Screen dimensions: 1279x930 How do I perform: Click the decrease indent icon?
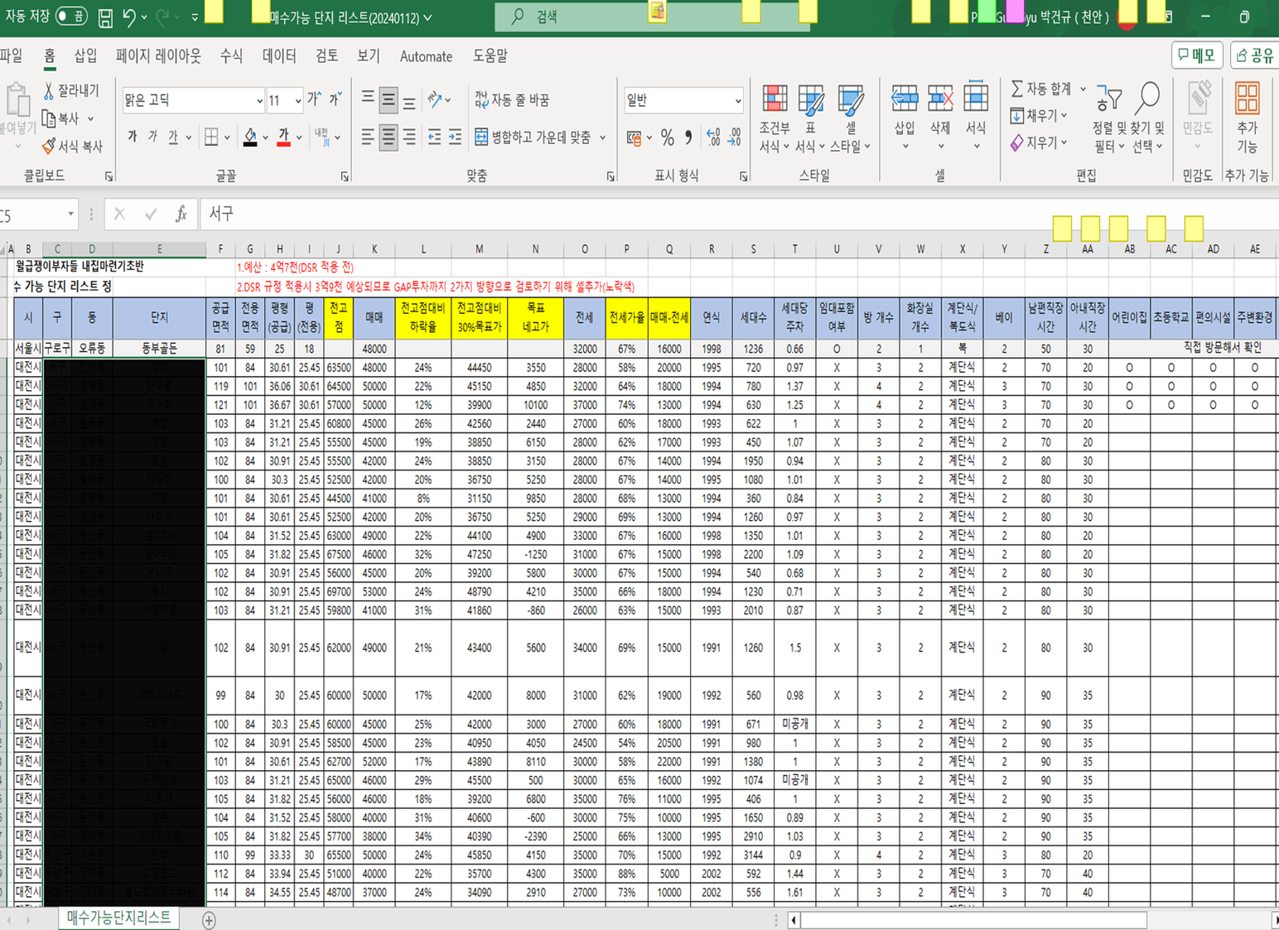tap(434, 137)
